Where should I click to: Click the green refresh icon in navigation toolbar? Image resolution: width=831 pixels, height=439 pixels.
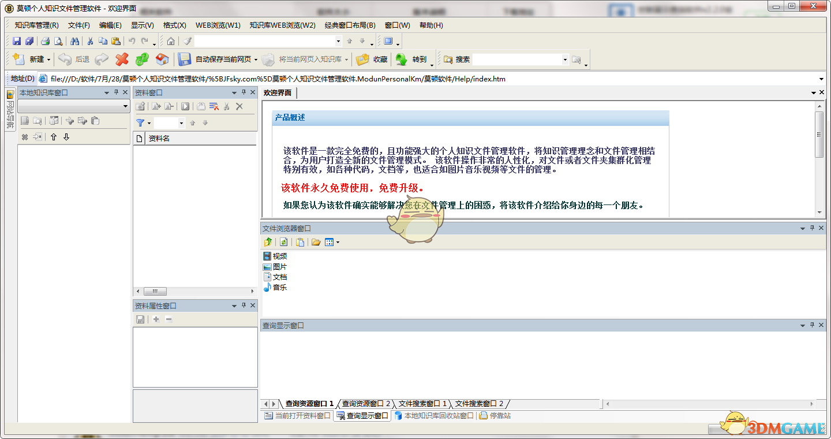(142, 59)
